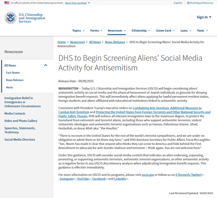The image size is (217, 198).
Task: Open Video and Photo Gallery link
Action: click(21, 121)
